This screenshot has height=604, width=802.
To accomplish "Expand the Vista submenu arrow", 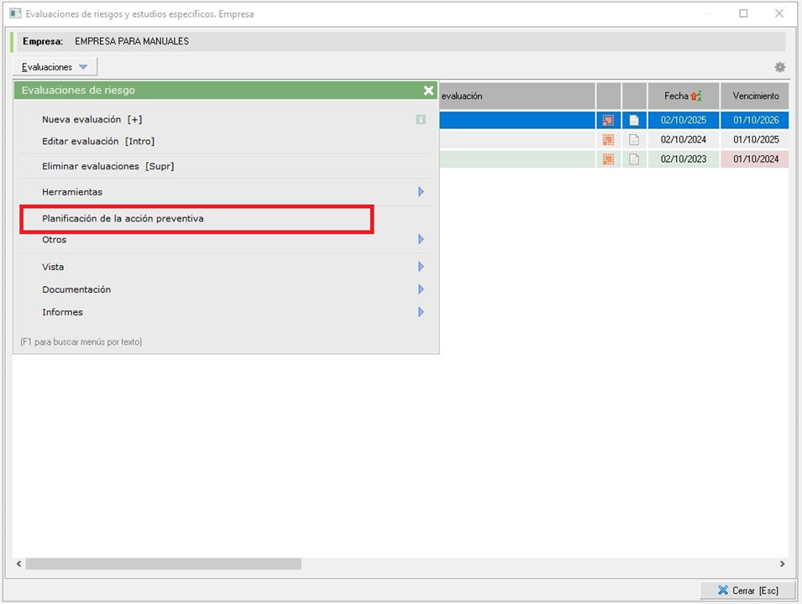I will pos(421,267).
